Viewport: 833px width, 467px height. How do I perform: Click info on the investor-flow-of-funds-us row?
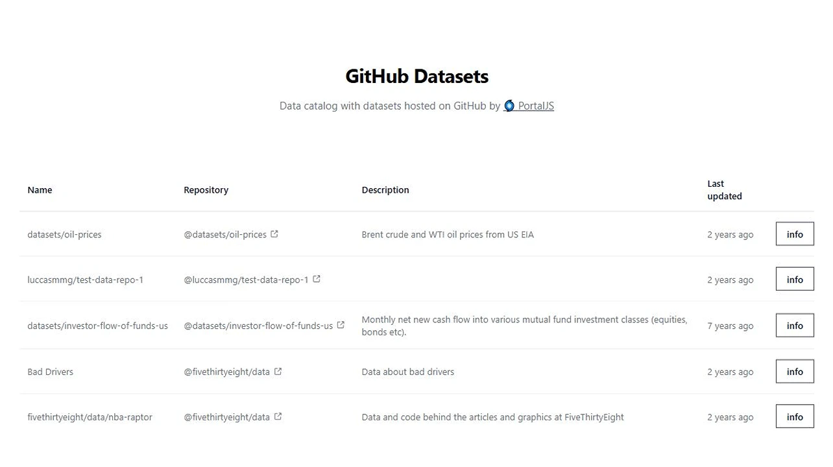point(794,325)
